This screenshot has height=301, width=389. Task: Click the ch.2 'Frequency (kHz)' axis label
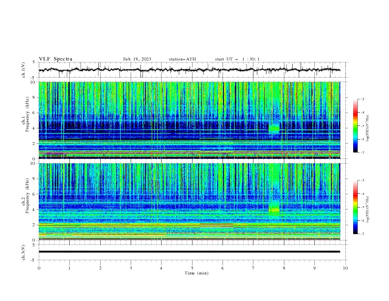[27, 196]
